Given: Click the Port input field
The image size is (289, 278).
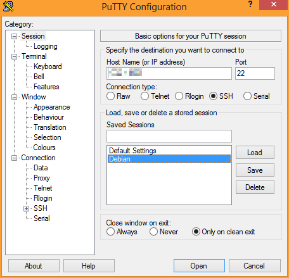Looking at the screenshot, I should point(255,73).
